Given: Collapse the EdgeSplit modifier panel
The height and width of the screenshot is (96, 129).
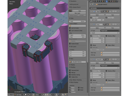Looking at the screenshot, I should [x=91, y=11].
